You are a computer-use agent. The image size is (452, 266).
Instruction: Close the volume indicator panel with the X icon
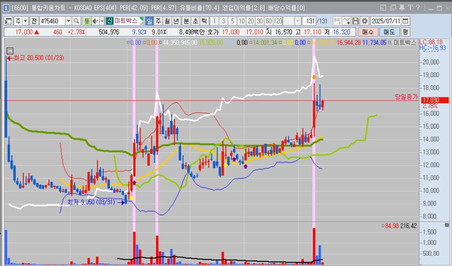[x=447, y=225]
